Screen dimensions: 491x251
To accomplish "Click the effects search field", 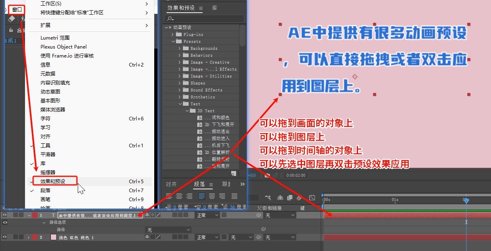I will [x=204, y=19].
